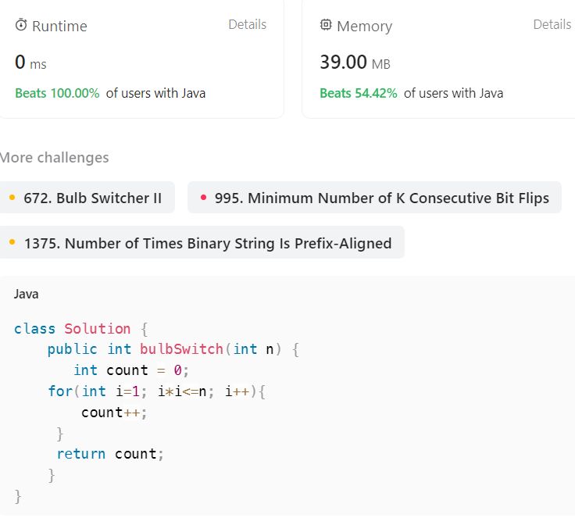Click the yellow difficulty dot beside Bulb Switcher II
Image resolution: width=575 pixels, height=518 pixels.
(12, 198)
